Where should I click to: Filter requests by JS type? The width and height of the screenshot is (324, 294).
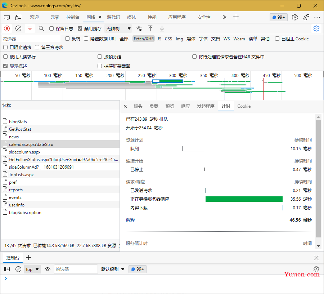click(x=159, y=39)
